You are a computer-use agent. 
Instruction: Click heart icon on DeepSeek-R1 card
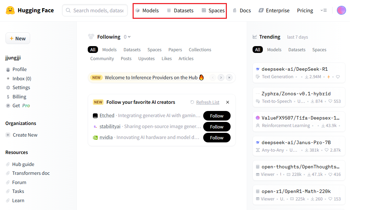[x=338, y=77]
